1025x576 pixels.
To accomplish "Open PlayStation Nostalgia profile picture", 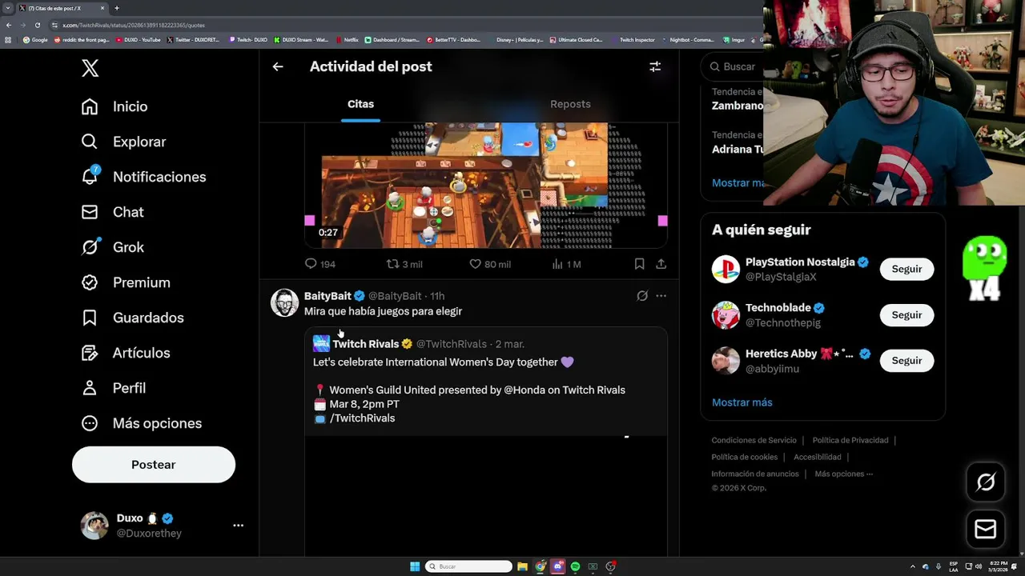I will pos(726,270).
